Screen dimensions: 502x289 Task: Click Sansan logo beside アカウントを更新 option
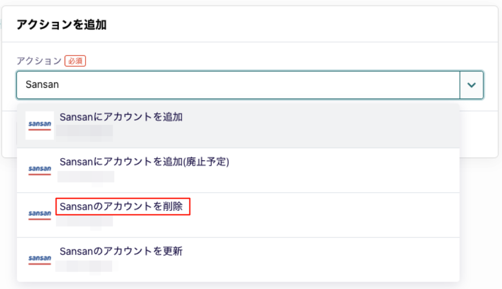[40, 260]
